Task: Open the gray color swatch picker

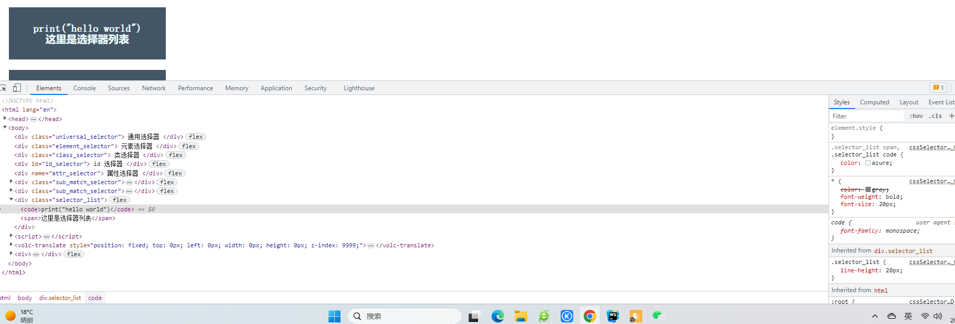Action: tap(868, 189)
